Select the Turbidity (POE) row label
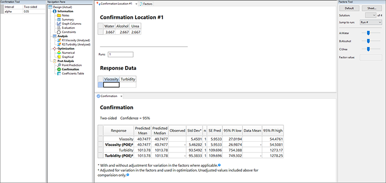Viewport: 386px width, 183px height. coord(119,156)
